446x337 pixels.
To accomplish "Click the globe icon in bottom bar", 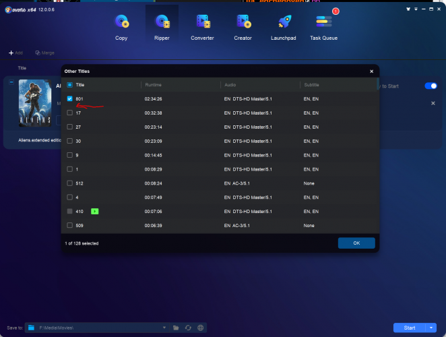I will [200, 328].
